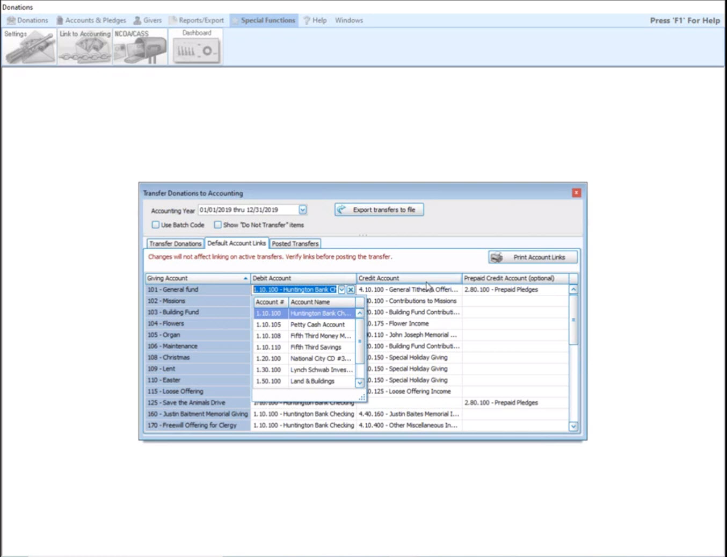Click the Donations menu money icon
727x557 pixels.
click(x=12, y=20)
